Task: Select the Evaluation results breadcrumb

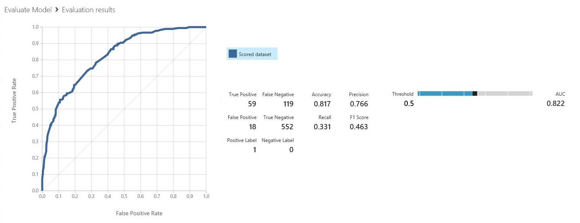Action: 89,10
